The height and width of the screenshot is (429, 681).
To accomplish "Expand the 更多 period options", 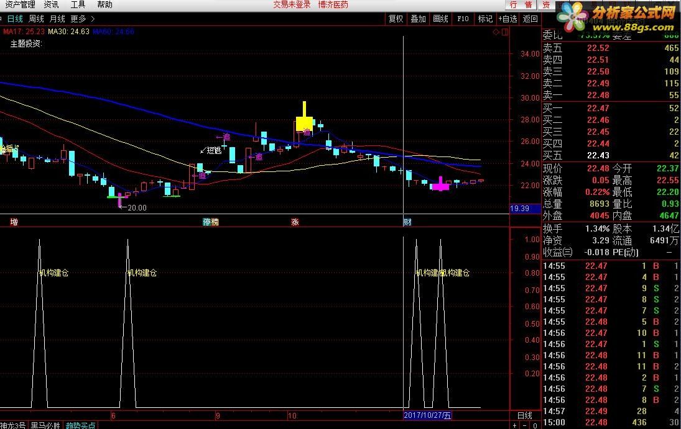I will [82, 19].
